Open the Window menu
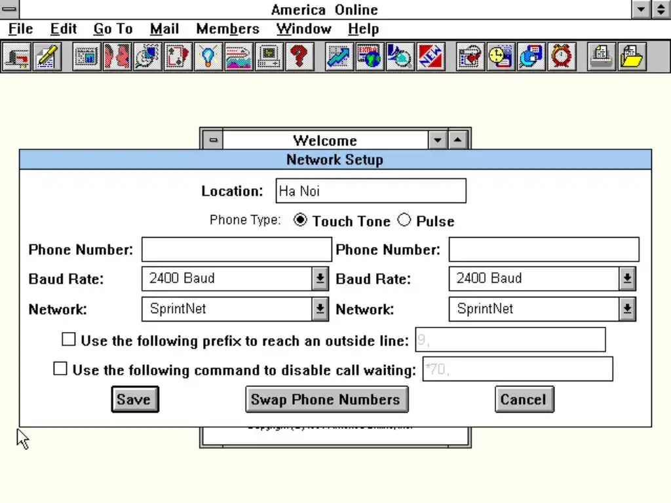 [304, 29]
